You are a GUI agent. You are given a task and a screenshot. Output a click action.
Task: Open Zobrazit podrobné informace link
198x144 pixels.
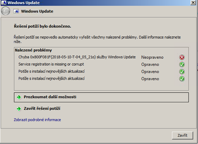[x=37, y=120]
